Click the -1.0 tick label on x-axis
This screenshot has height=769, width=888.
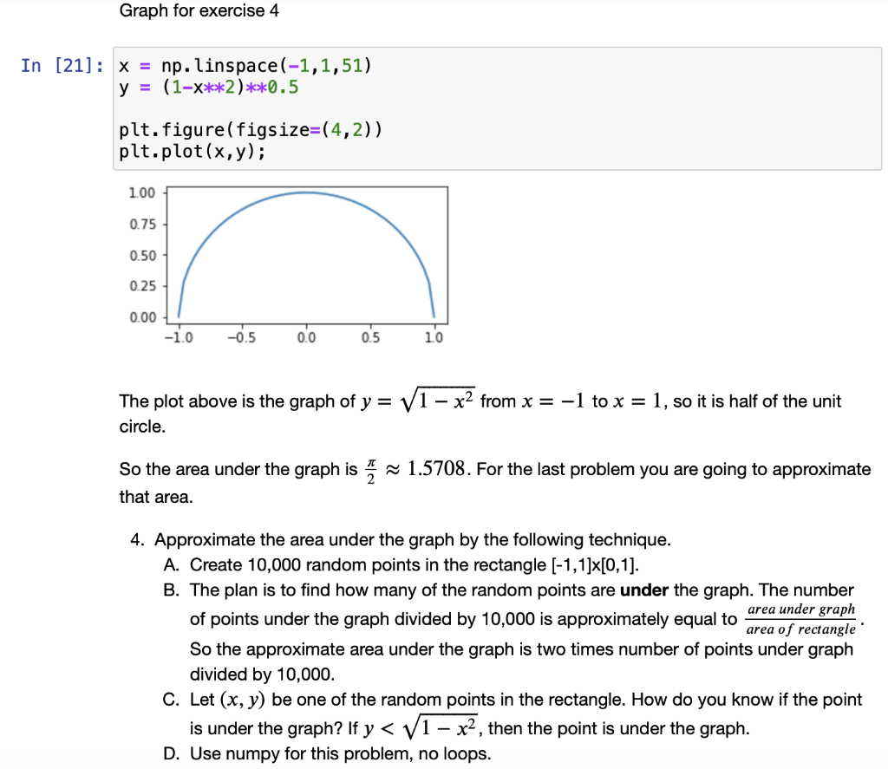[180, 337]
